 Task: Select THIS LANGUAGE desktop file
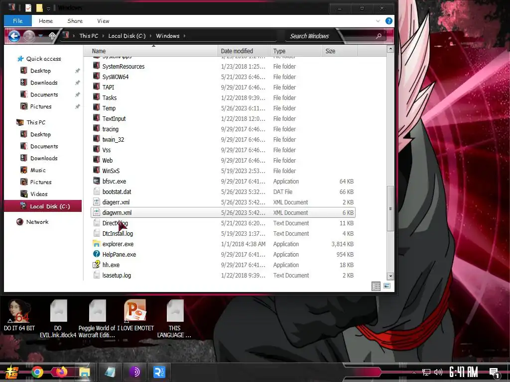coord(175,318)
